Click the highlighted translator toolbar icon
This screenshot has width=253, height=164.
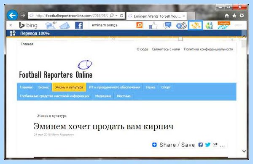(195, 25)
